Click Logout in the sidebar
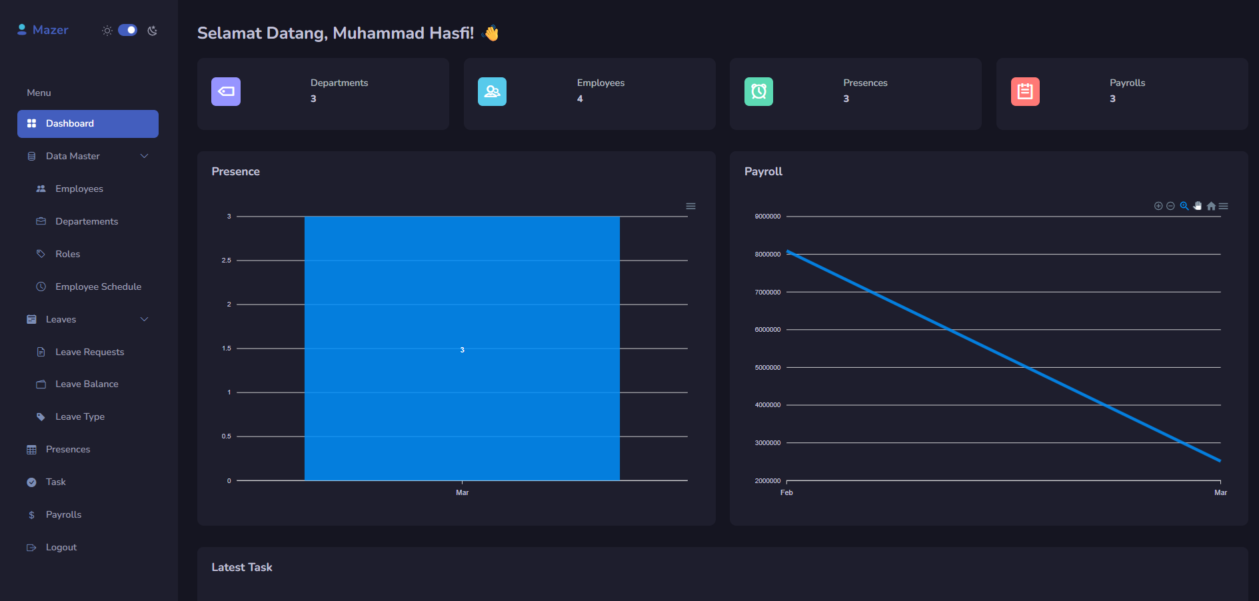This screenshot has width=1259, height=601. [x=61, y=547]
